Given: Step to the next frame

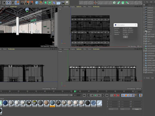Looking at the screenshot, I should coord(99,95).
